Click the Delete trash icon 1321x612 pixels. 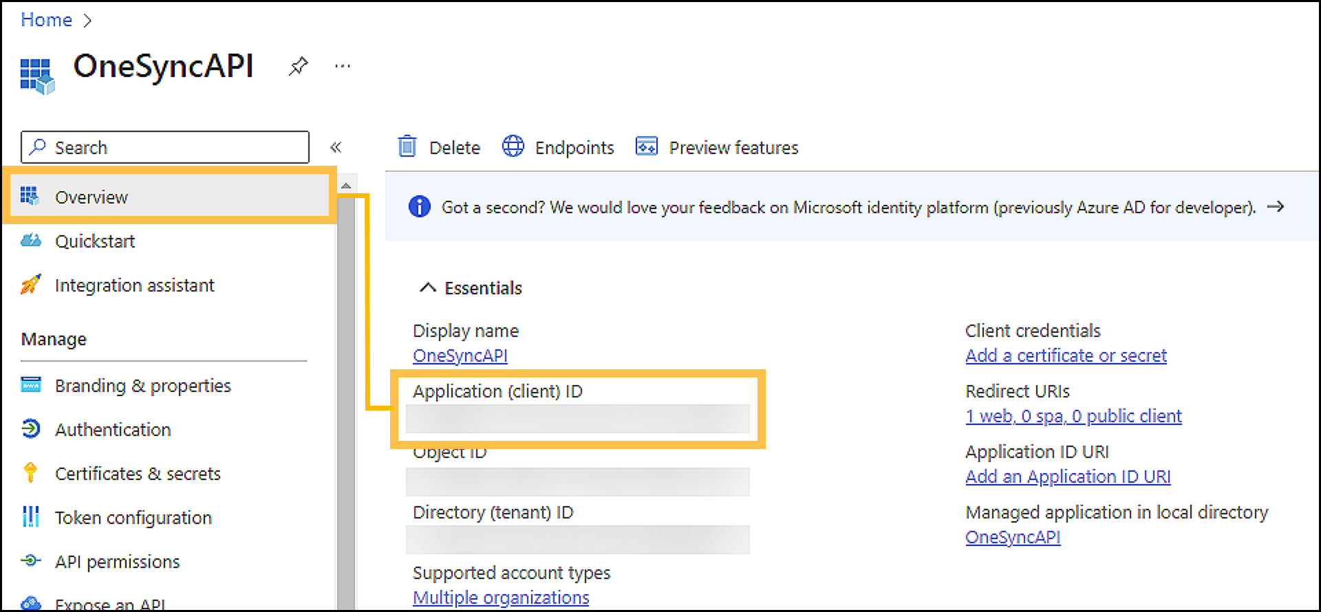coord(407,146)
